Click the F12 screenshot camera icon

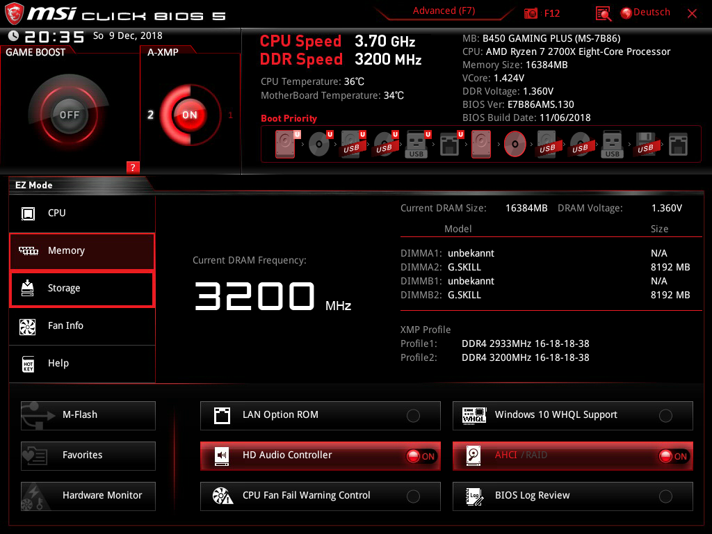click(x=531, y=13)
